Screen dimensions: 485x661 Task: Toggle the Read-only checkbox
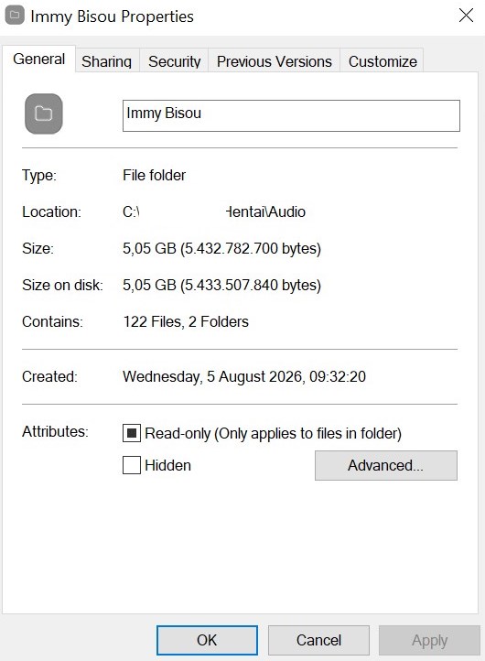click(132, 433)
